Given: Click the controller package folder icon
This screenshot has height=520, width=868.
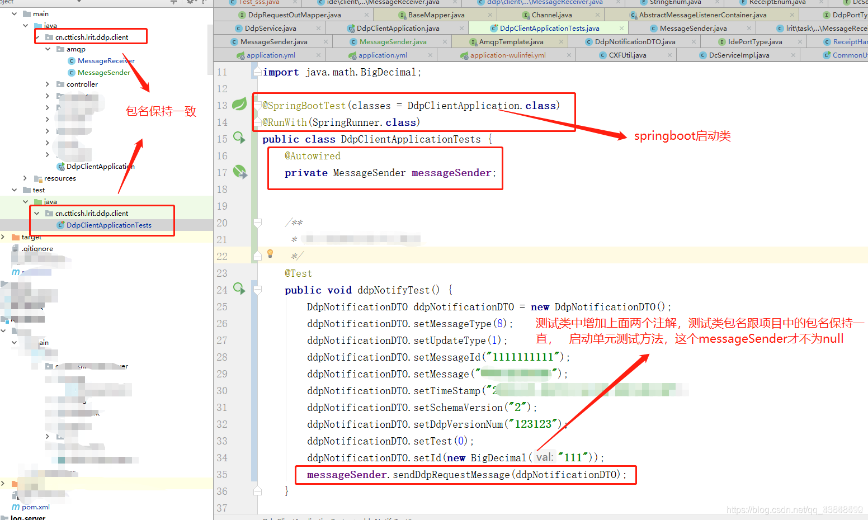Looking at the screenshot, I should (x=60, y=84).
